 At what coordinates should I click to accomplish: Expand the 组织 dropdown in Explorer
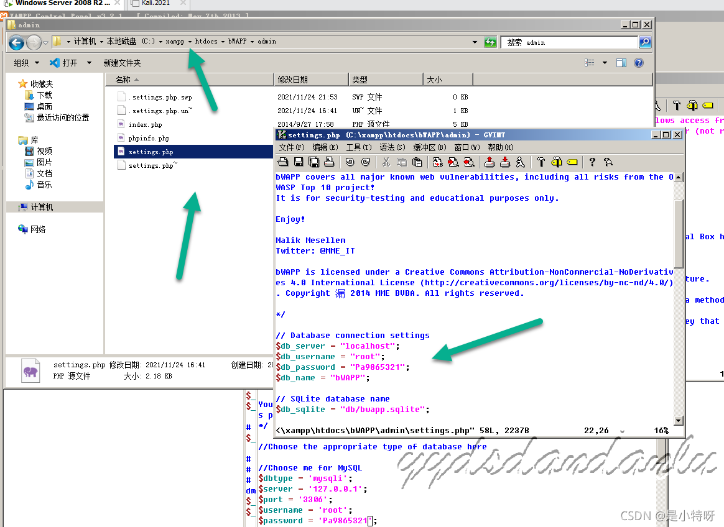[26, 63]
